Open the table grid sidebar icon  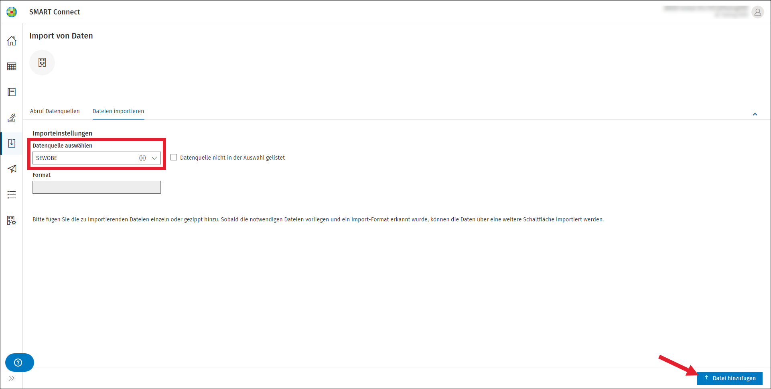pos(12,67)
